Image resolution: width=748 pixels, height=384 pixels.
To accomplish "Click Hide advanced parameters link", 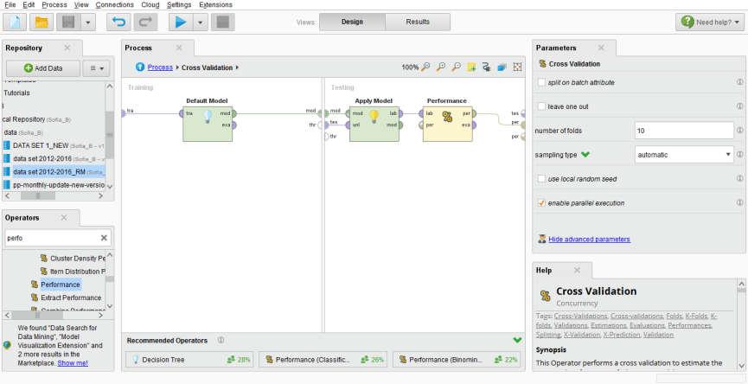I will coord(589,239).
